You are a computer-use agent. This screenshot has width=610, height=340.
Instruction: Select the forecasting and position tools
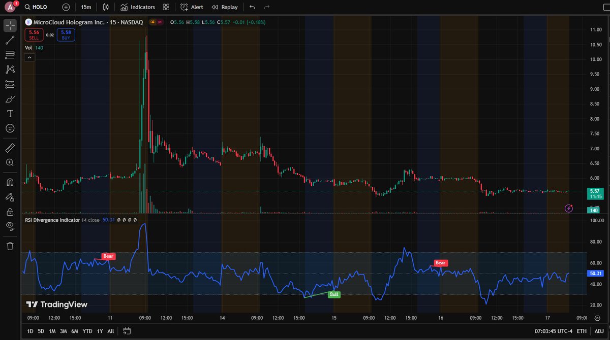pyautogui.click(x=10, y=84)
